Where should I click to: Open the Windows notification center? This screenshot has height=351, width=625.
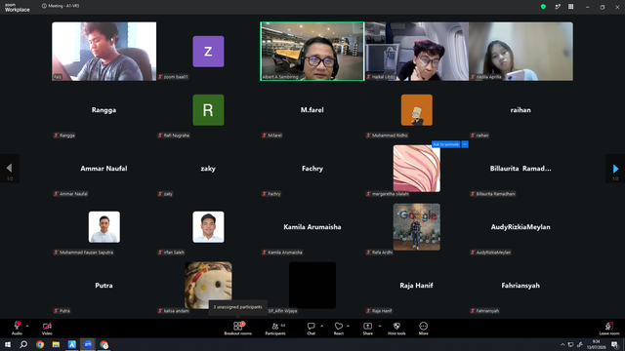pyautogui.click(x=614, y=344)
